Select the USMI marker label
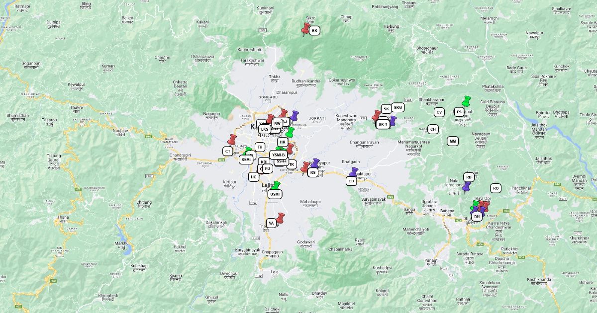The width and height of the screenshot is (597, 313). [x=275, y=194]
